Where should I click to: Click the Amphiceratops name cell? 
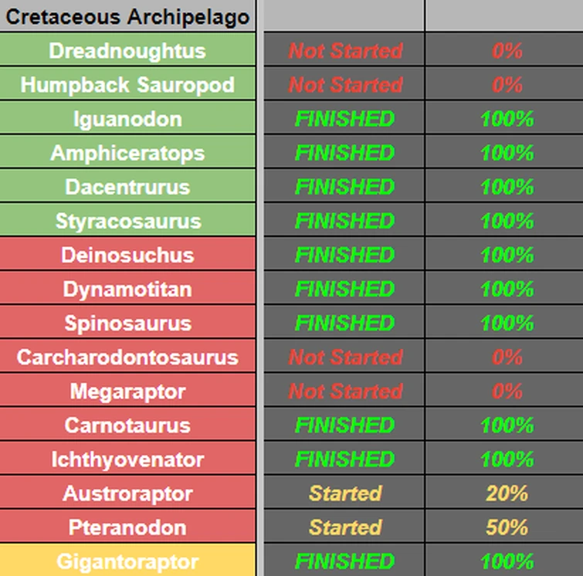[127, 152]
